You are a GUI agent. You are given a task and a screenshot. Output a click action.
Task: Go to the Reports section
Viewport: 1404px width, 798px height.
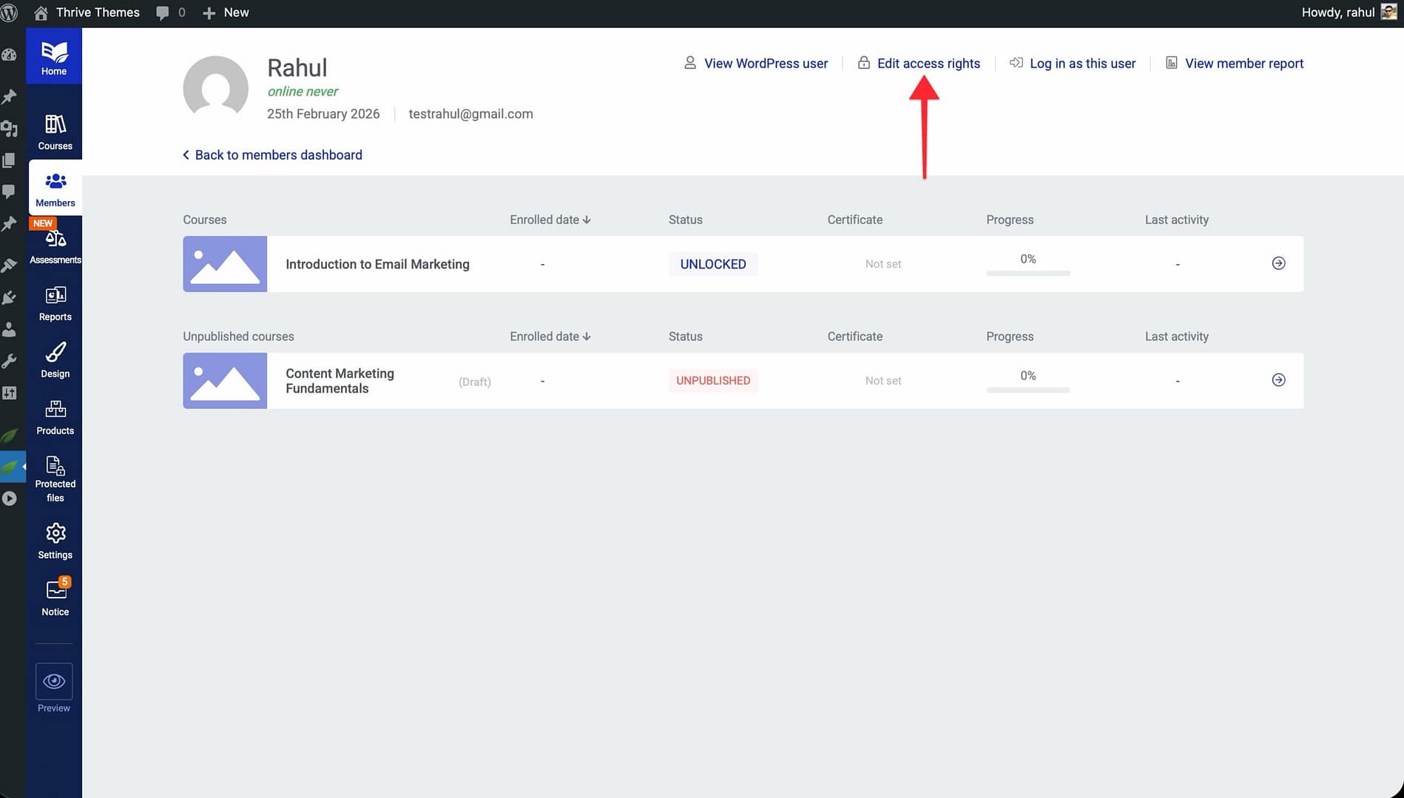55,303
